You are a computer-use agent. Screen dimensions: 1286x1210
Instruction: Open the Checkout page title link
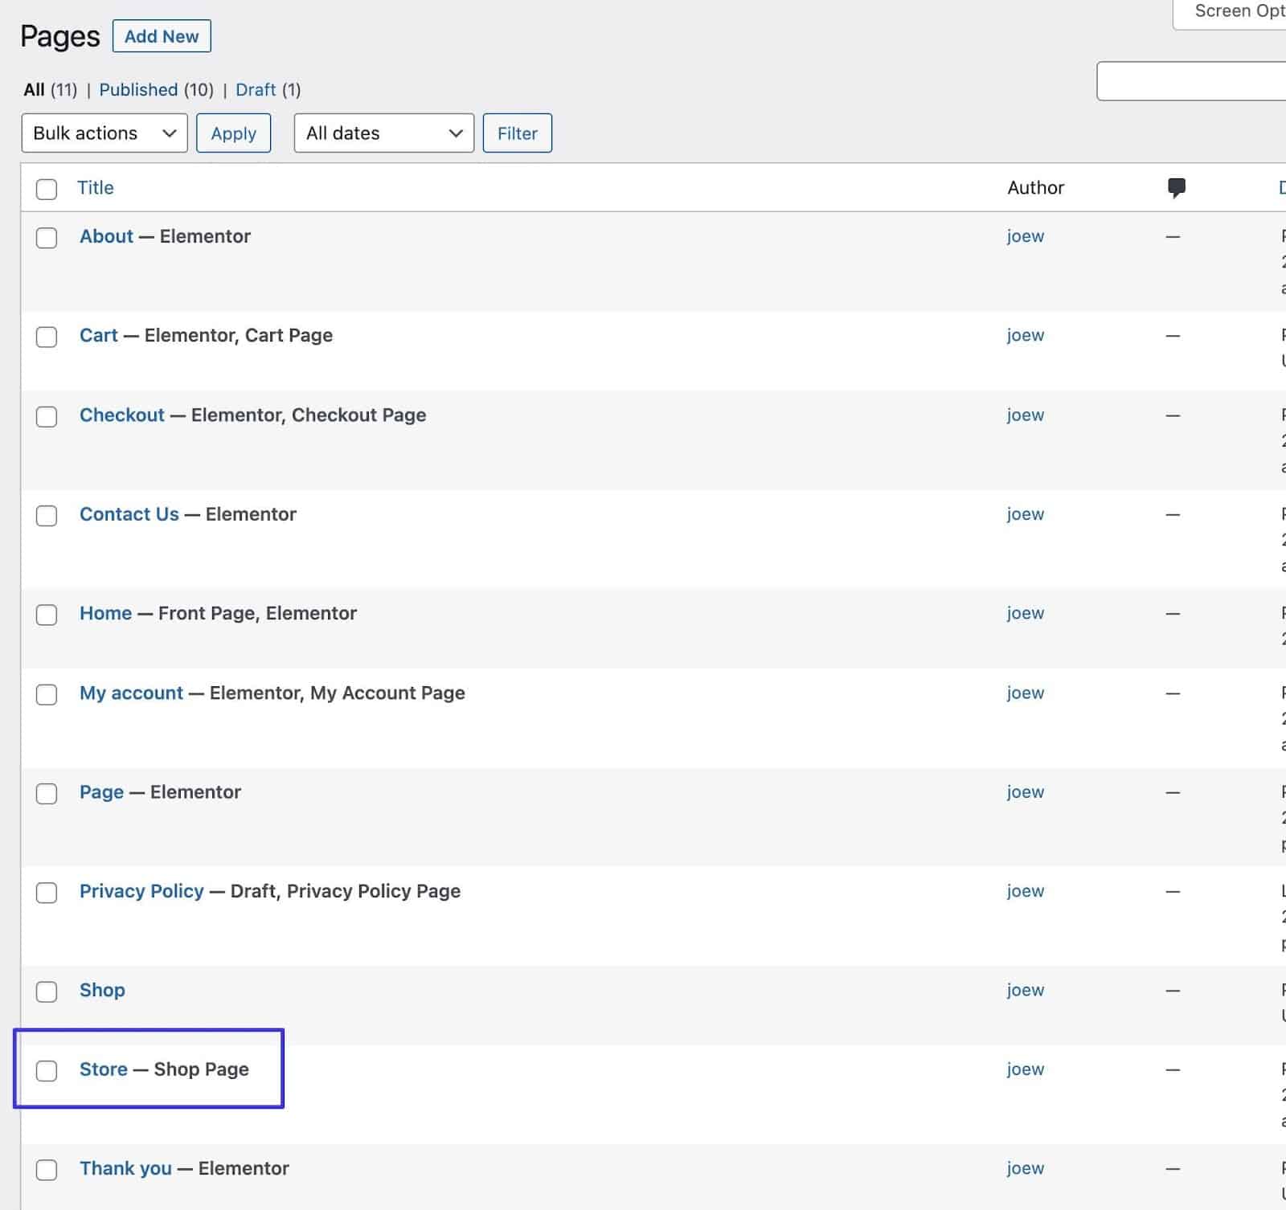point(121,415)
